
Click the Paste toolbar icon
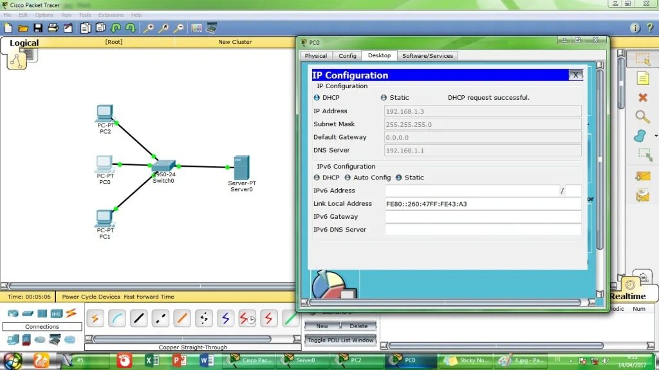click(x=101, y=28)
